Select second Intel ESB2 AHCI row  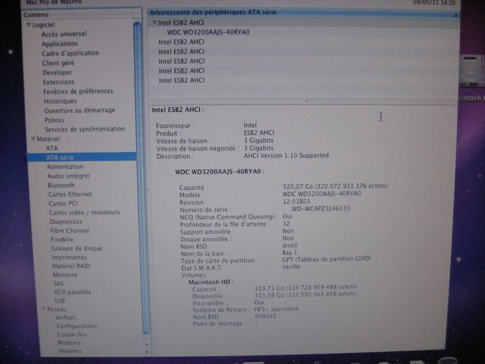[x=181, y=42]
